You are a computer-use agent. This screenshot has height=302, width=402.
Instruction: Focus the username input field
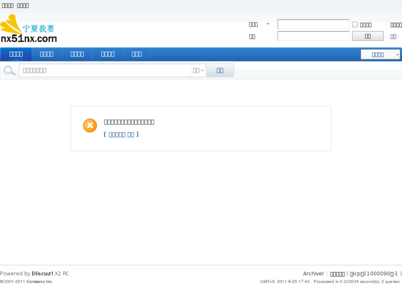pos(314,24)
